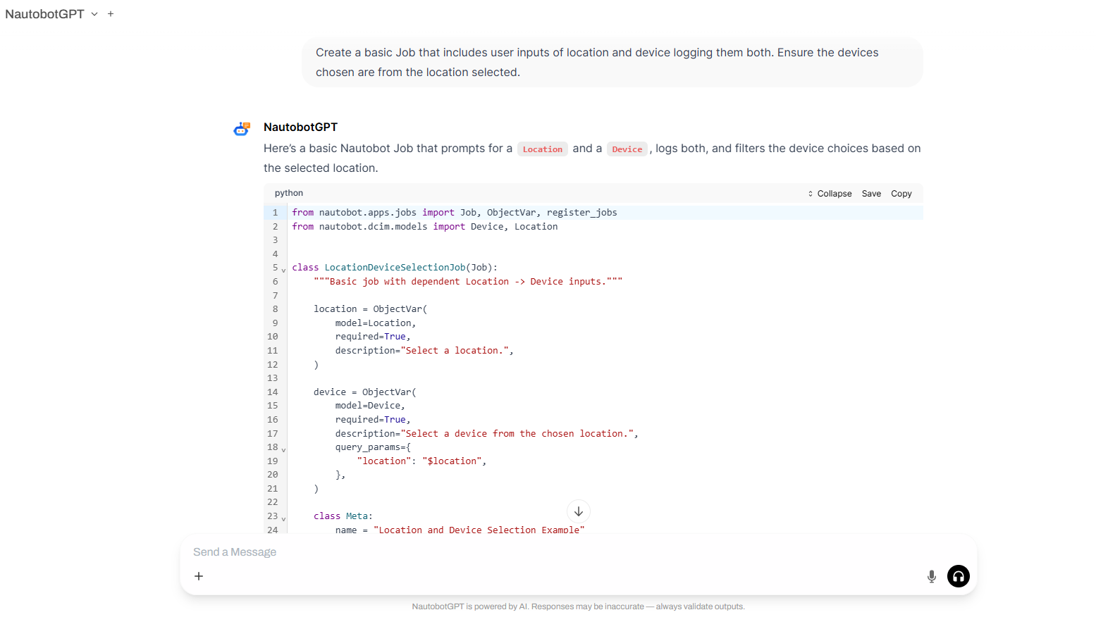This screenshot has width=1096, height=617.
Task: Start voice dictation with the microphone icon
Action: click(x=931, y=576)
